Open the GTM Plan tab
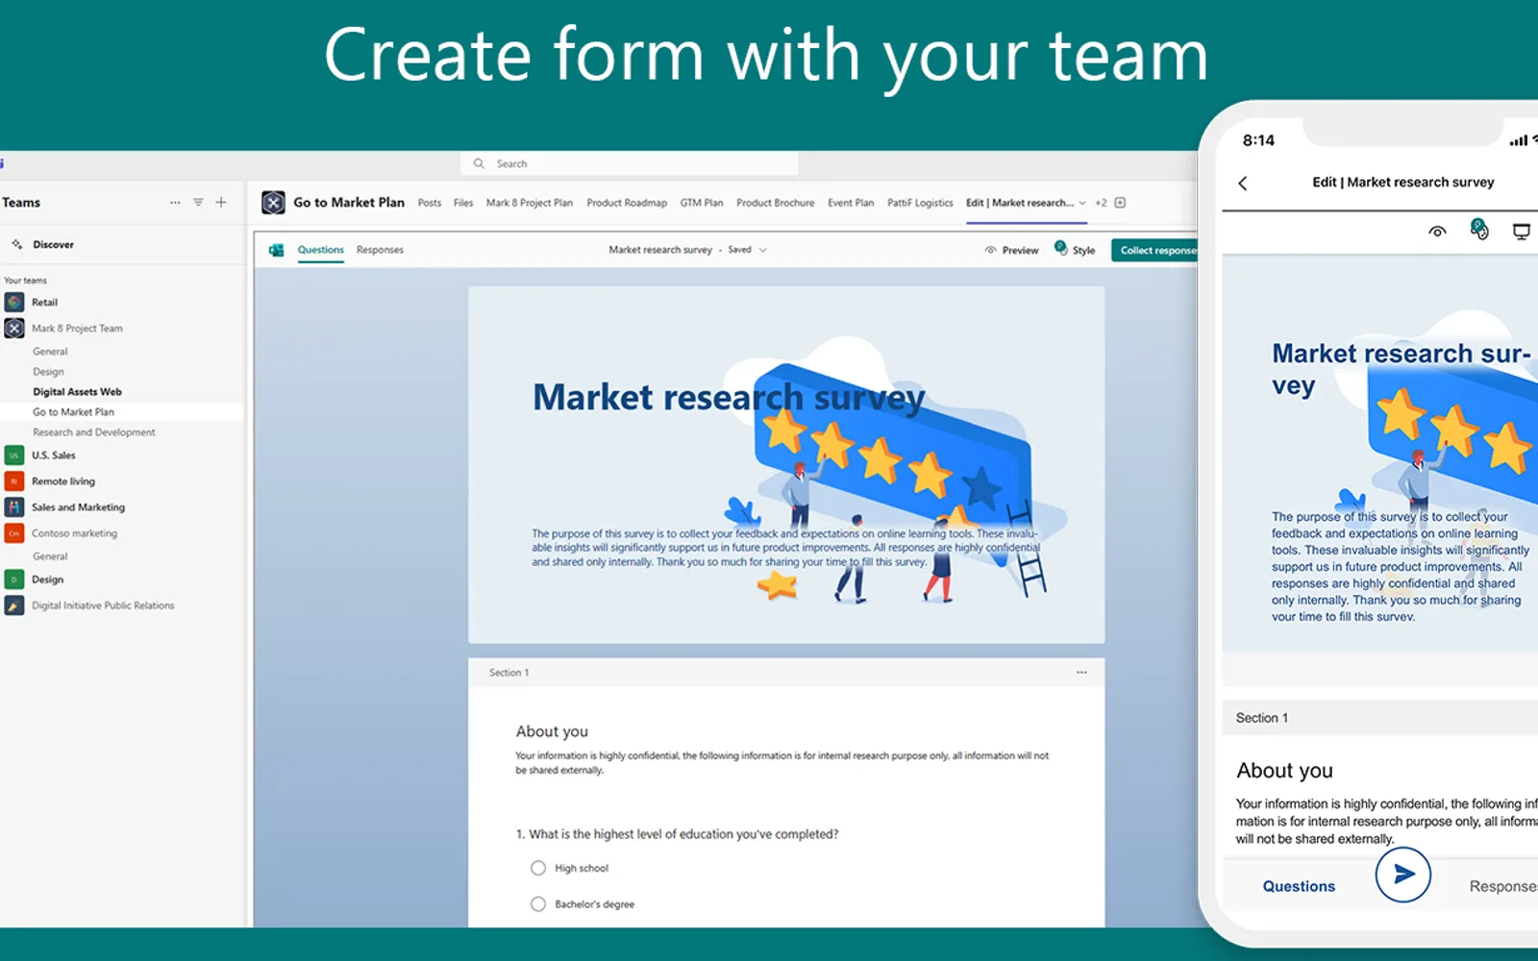Screen dimensions: 1538x961 point(702,204)
